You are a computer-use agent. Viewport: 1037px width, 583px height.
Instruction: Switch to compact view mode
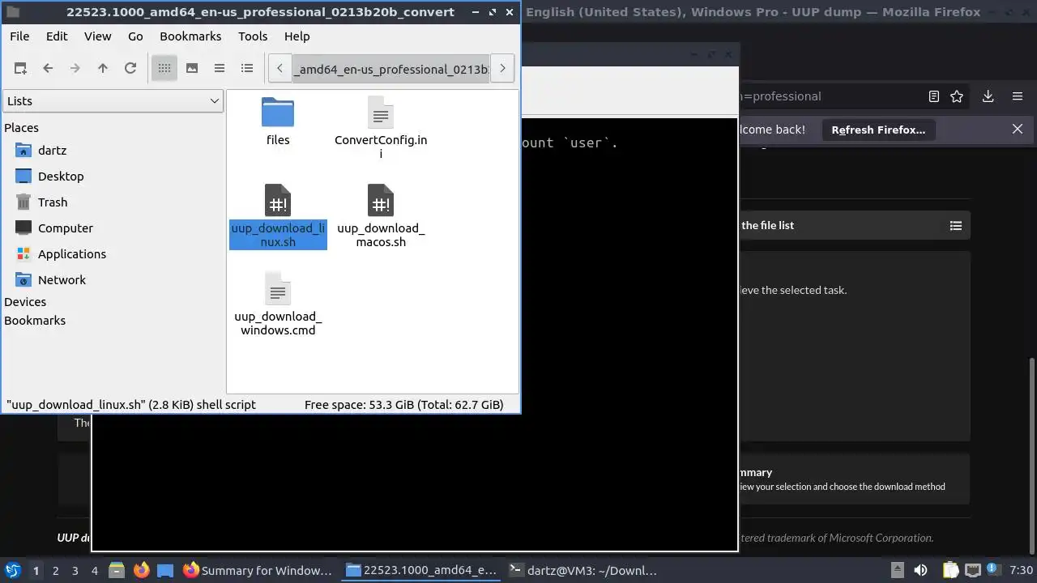click(220, 69)
